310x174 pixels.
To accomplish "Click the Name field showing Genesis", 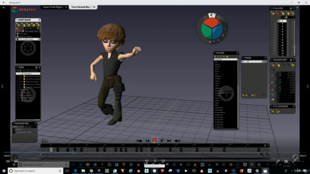I will coord(30,127).
